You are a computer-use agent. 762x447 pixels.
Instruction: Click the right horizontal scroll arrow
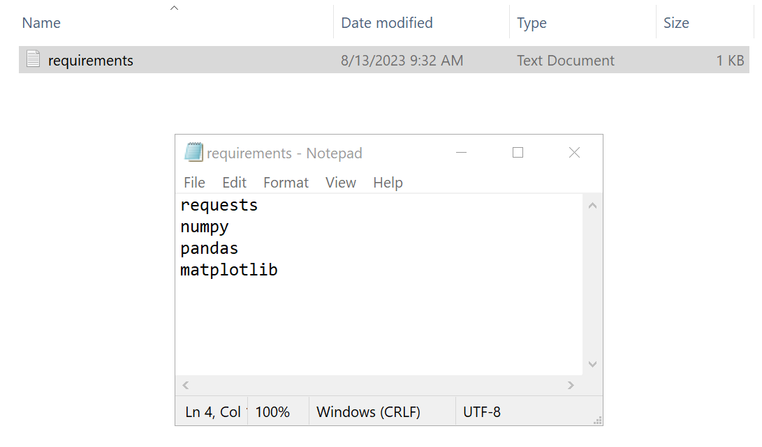pyautogui.click(x=571, y=385)
